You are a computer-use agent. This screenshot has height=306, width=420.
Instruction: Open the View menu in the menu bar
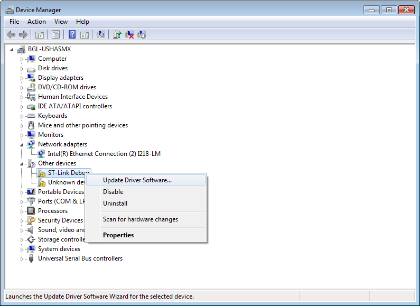(61, 22)
